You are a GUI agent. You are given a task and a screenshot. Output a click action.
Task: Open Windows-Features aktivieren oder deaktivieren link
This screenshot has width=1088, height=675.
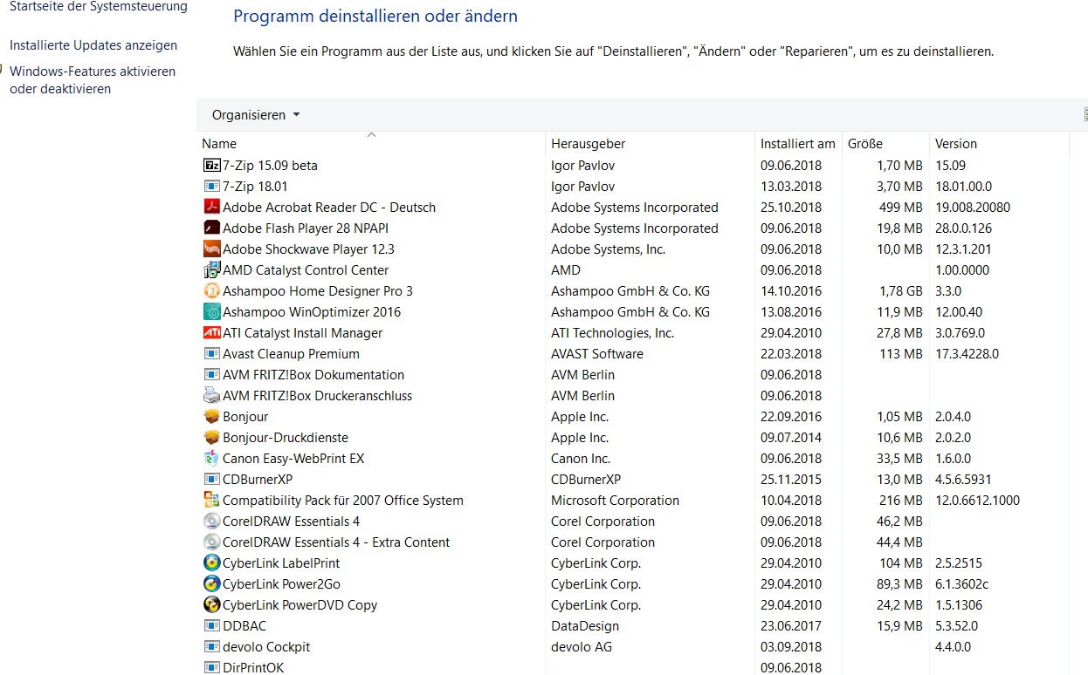(x=93, y=80)
